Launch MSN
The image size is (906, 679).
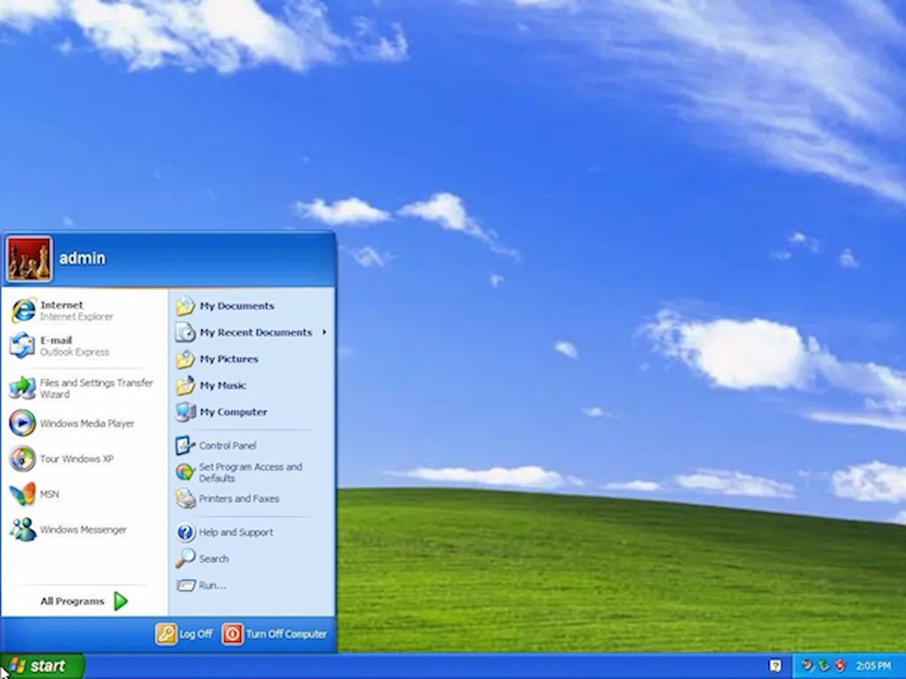48,493
